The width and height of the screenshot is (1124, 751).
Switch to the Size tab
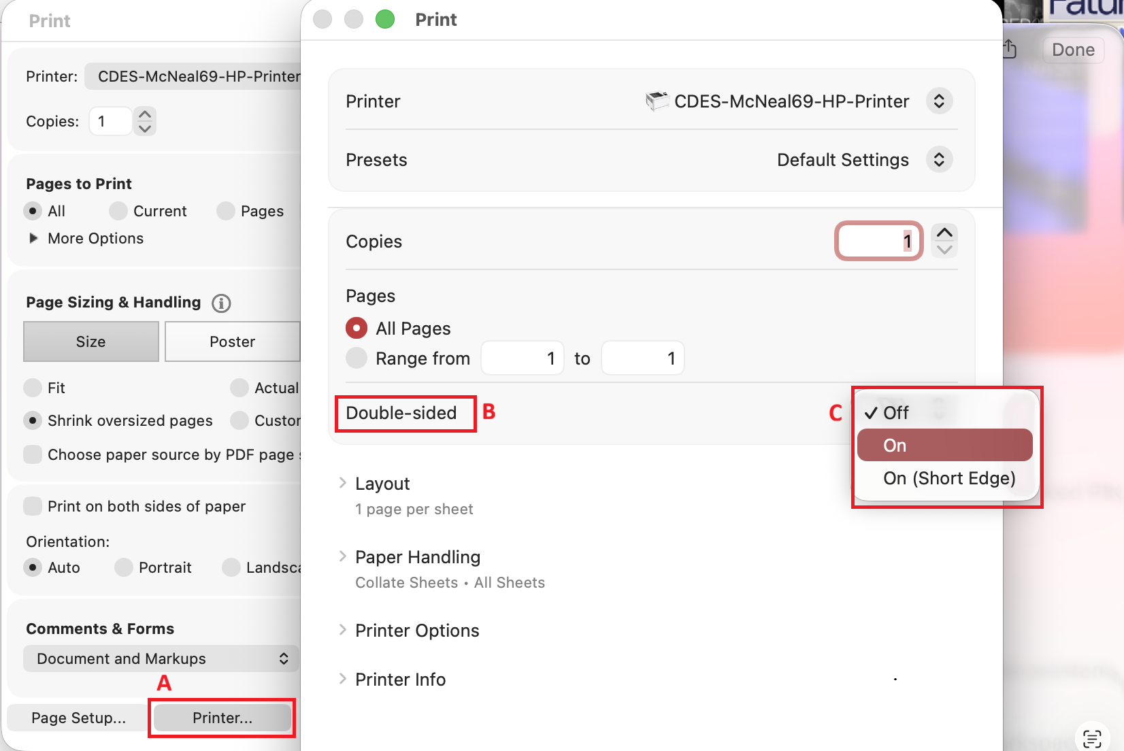[x=91, y=341]
